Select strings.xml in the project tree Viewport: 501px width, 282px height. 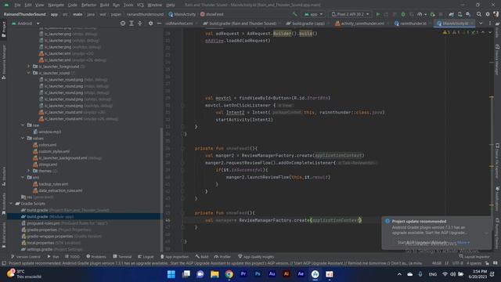click(45, 164)
